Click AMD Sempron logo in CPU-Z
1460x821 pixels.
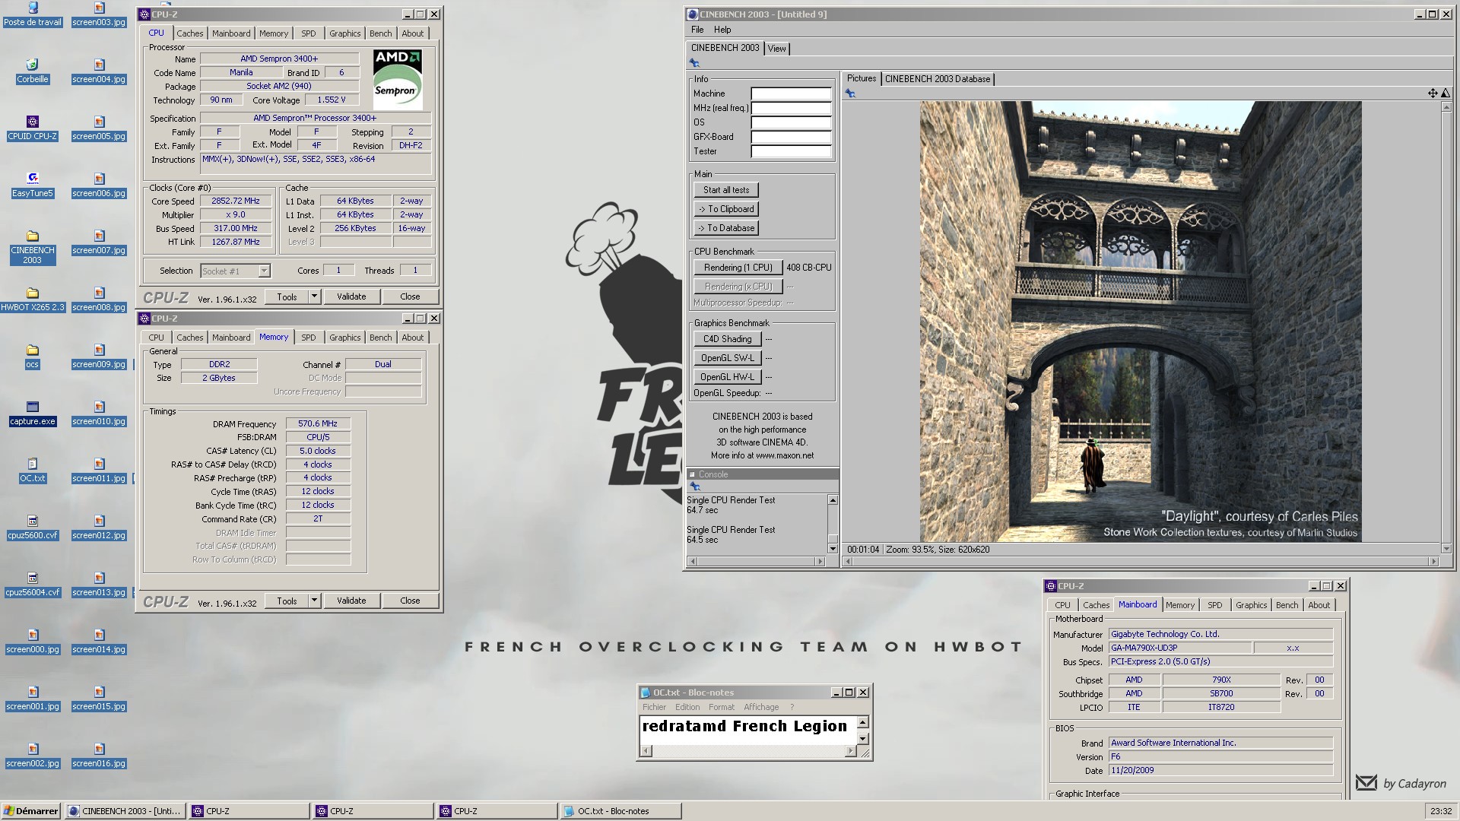tap(397, 79)
